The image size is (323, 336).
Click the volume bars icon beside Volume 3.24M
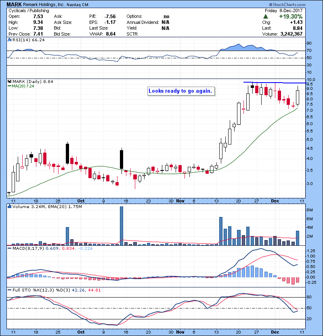9,206
